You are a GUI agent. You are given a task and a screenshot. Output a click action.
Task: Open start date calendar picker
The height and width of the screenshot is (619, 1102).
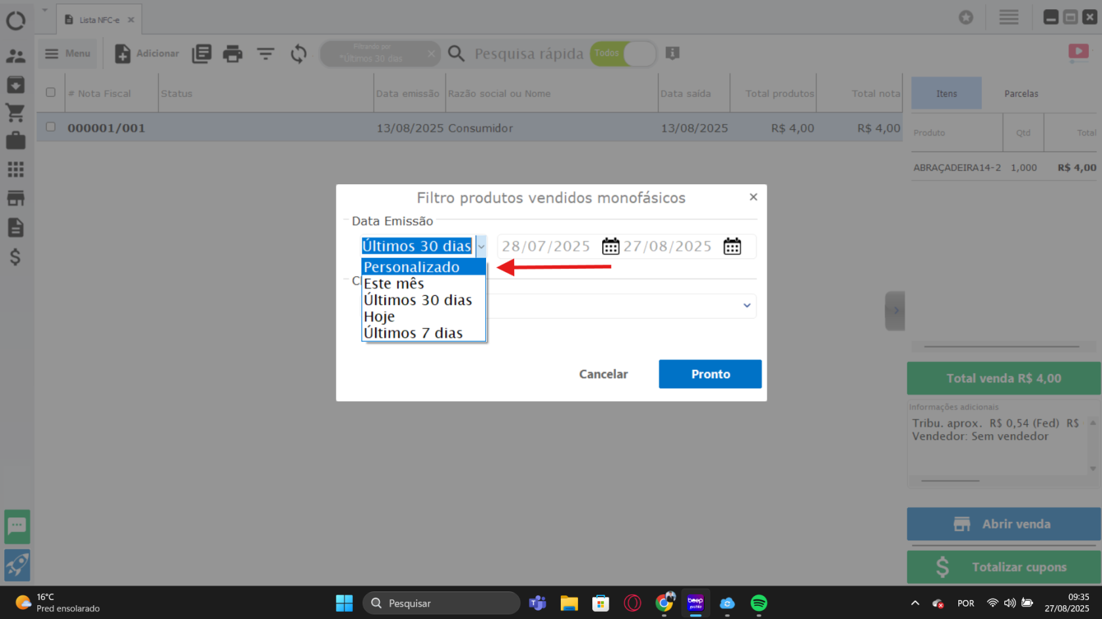tap(610, 247)
